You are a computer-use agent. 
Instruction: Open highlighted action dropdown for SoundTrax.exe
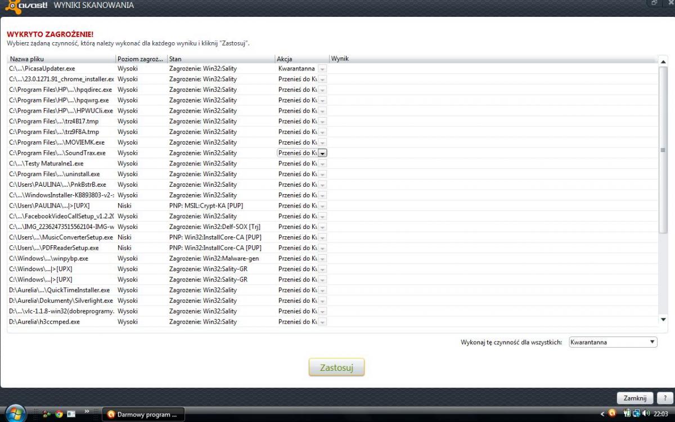click(322, 153)
